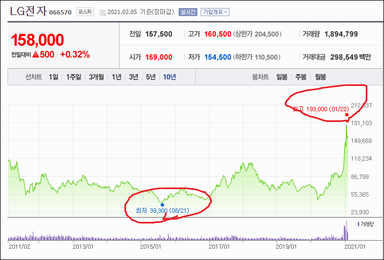This screenshot has width=384, height=260.
Task: Click the LG전자 stock name
Action: [x=28, y=11]
